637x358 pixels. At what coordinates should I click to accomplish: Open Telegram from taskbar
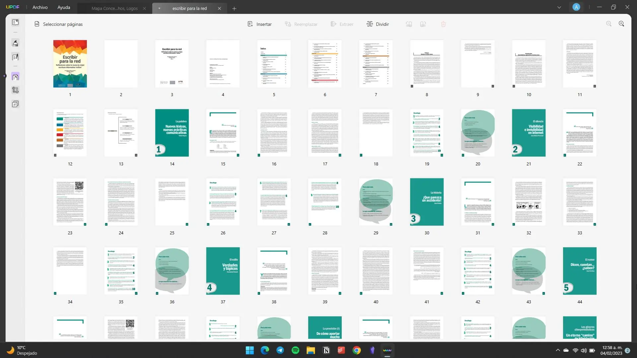point(280,350)
